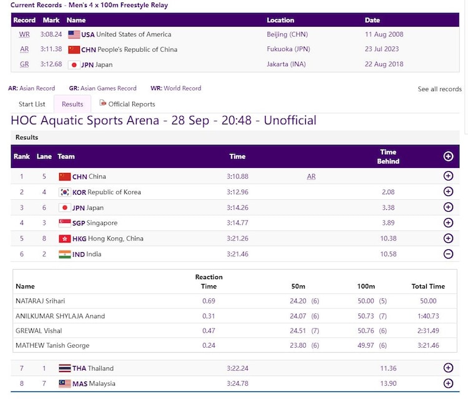This screenshot has width=468, height=399.
Task: Click the WR abbreviation in records table
Action: [x=24, y=34]
